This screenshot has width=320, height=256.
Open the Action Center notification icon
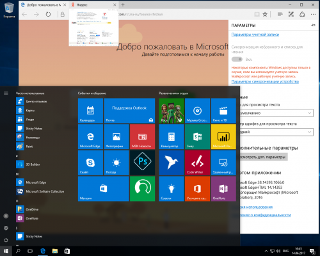tap(313, 251)
